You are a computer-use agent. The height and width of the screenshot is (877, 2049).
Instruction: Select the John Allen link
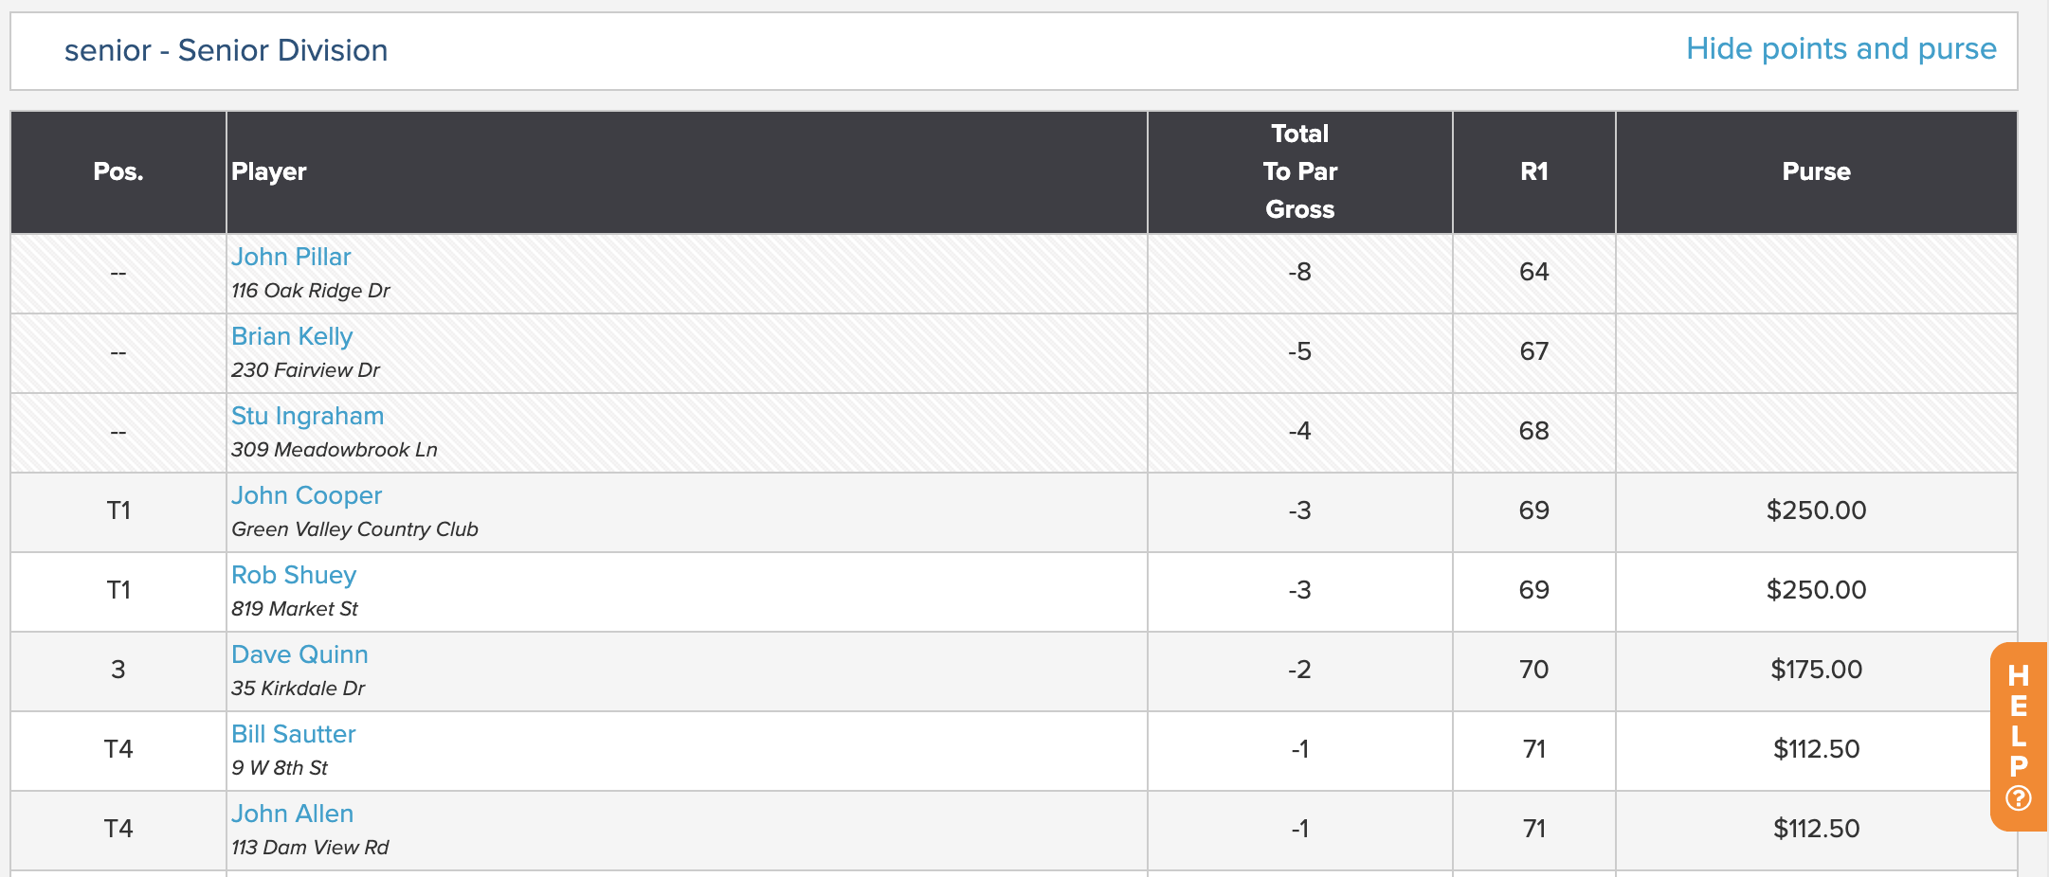(292, 814)
